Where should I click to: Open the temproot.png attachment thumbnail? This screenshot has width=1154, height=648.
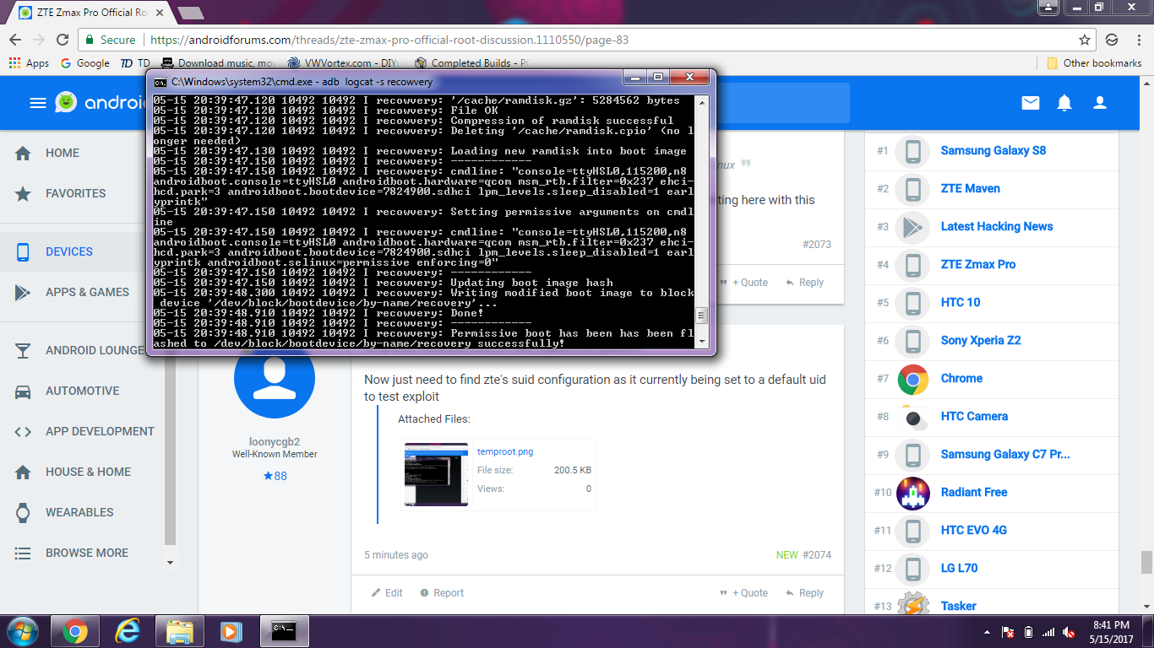coord(436,474)
